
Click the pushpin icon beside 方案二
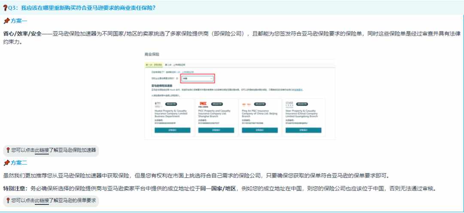(6, 162)
